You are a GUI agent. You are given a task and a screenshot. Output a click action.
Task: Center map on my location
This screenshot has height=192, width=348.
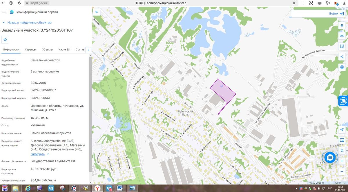pyautogui.click(x=342, y=129)
